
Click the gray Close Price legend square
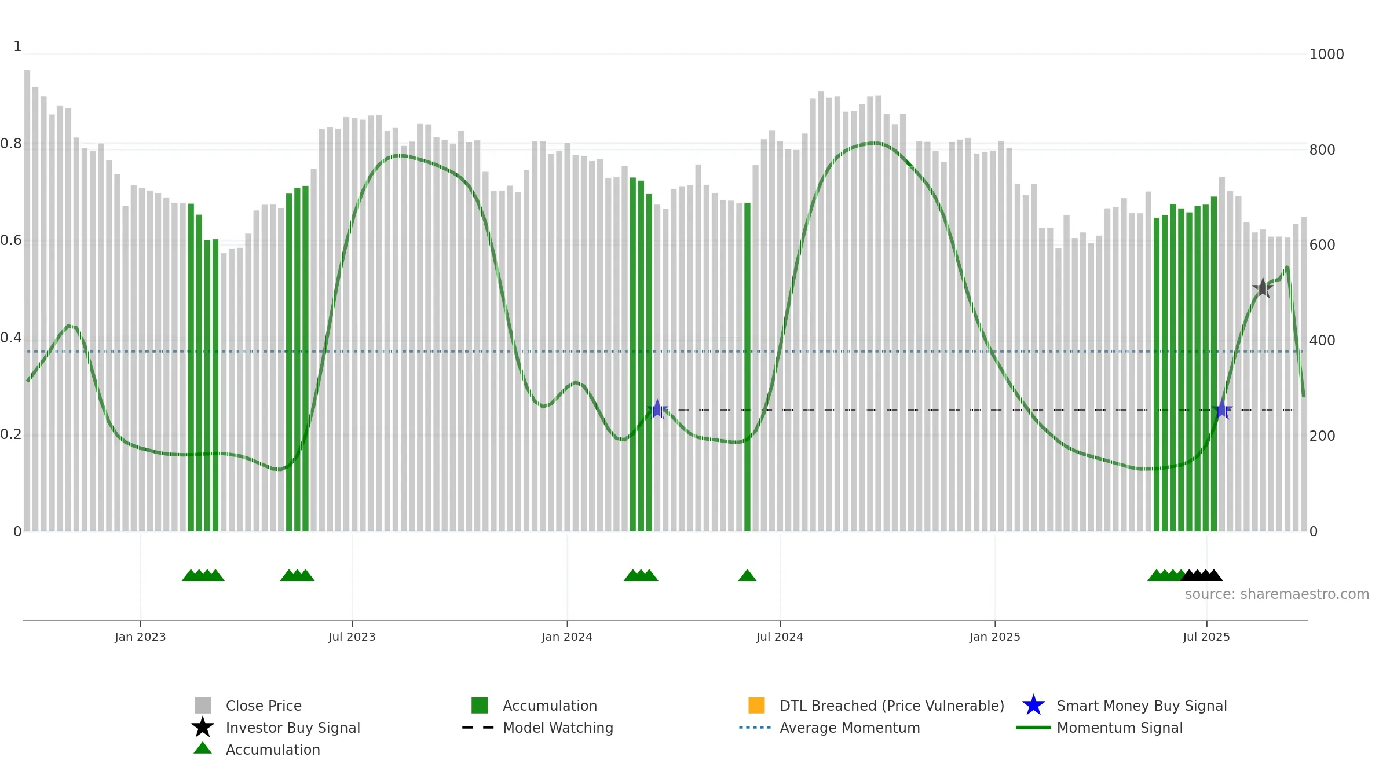pyautogui.click(x=203, y=706)
